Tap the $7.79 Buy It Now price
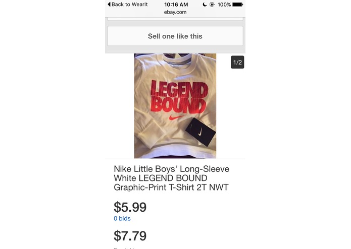The width and height of the screenshot is (351, 249). [130, 236]
